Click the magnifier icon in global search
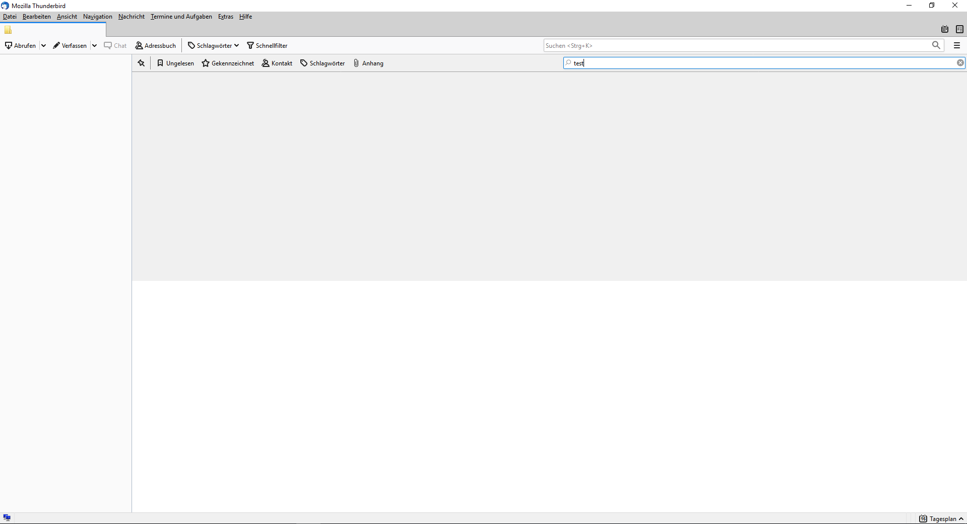967x524 pixels. pyautogui.click(x=936, y=45)
